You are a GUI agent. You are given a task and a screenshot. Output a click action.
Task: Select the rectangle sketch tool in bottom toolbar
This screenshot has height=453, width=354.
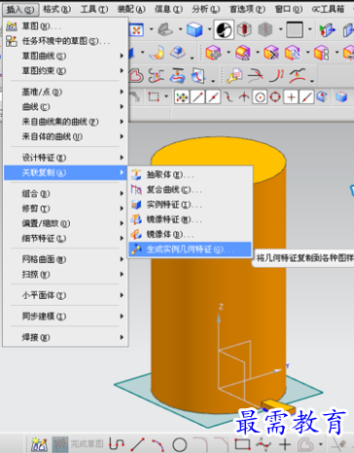click(x=242, y=444)
